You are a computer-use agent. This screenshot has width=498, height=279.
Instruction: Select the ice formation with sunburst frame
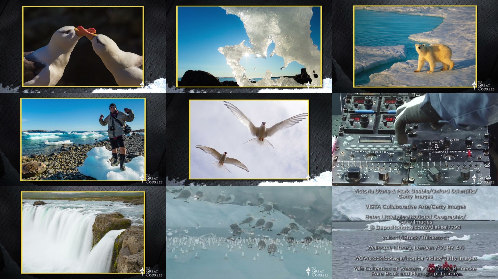(249, 46)
